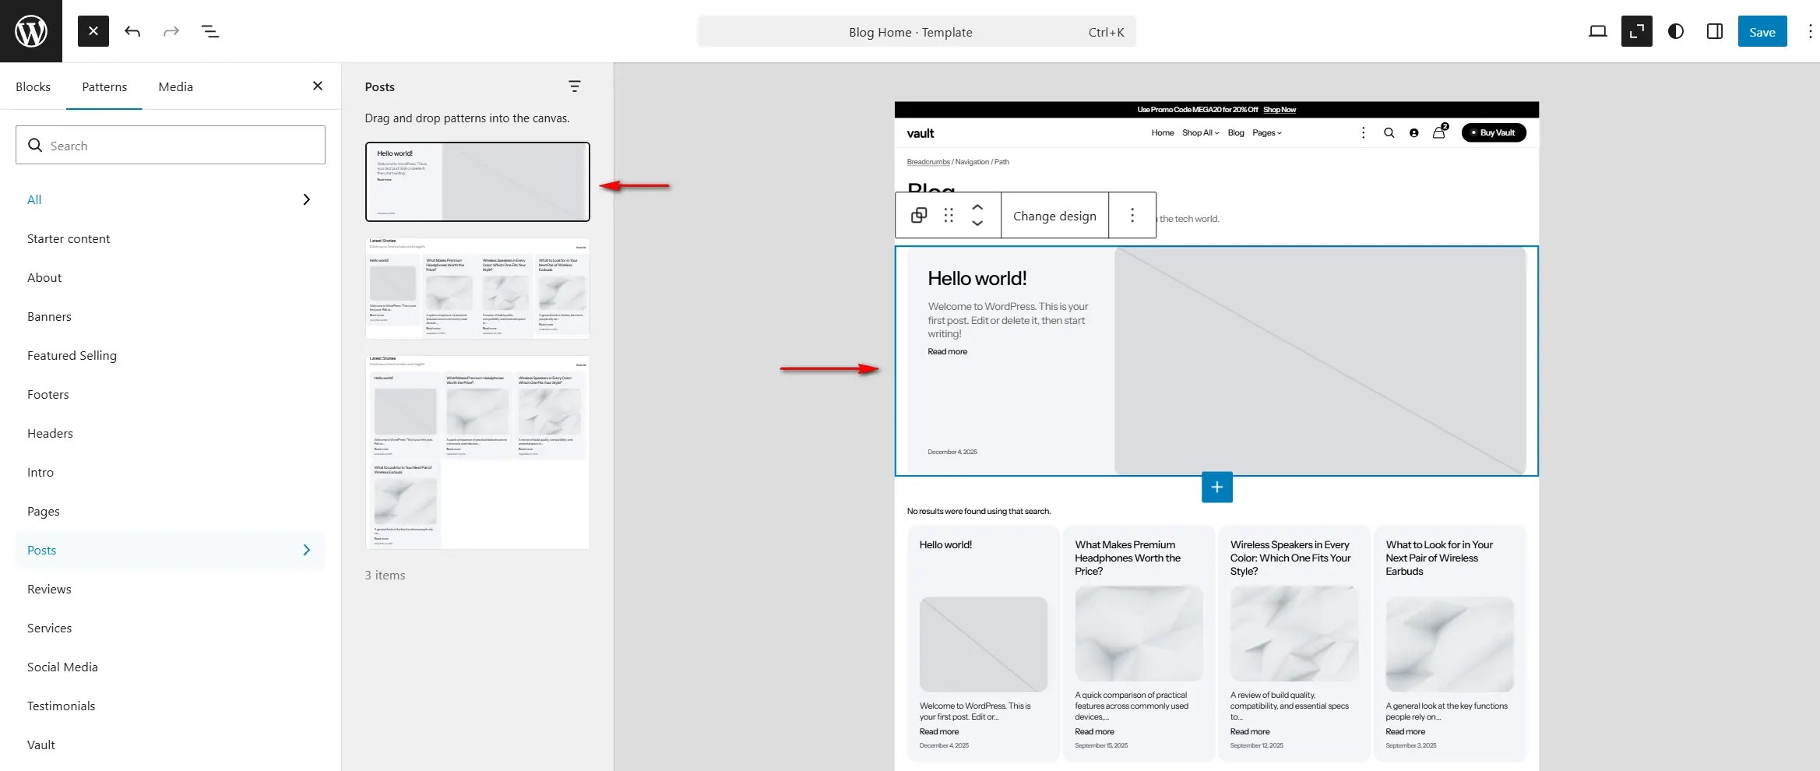Focus the pattern Search field
The height and width of the screenshot is (771, 1820).
[x=171, y=145]
